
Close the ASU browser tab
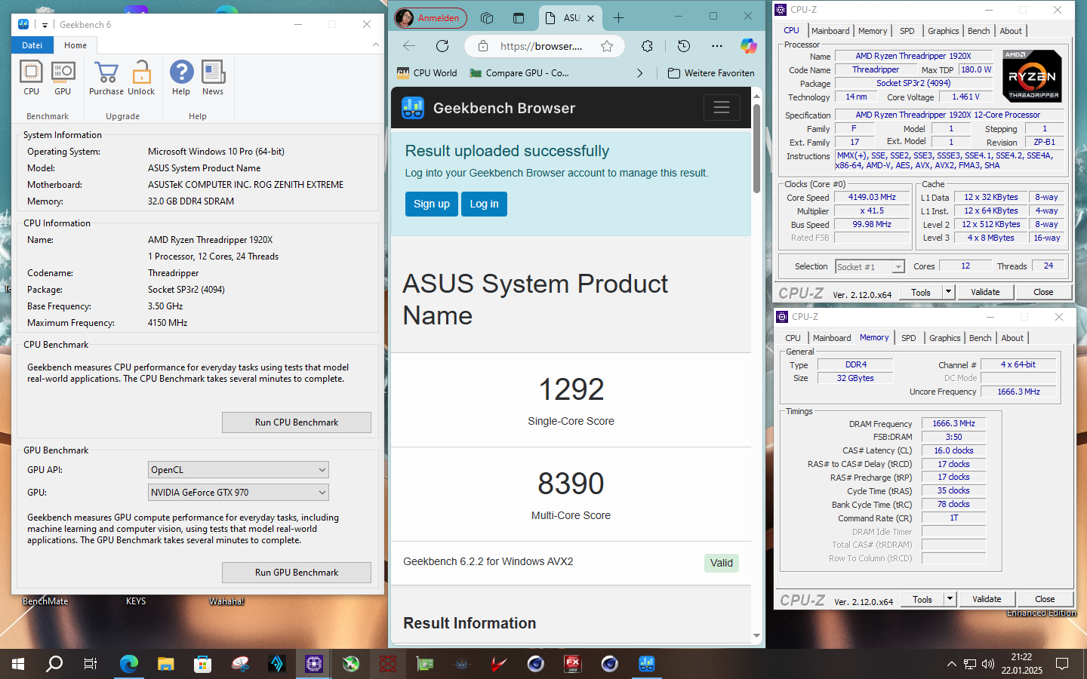pos(591,18)
